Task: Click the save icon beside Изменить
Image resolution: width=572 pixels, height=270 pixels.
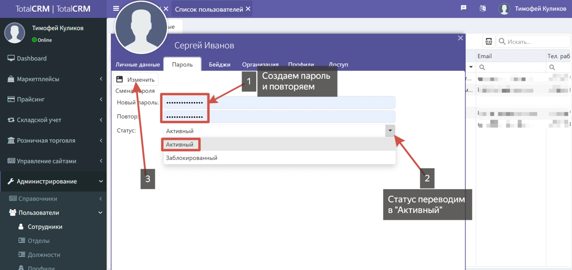Action: [120, 79]
